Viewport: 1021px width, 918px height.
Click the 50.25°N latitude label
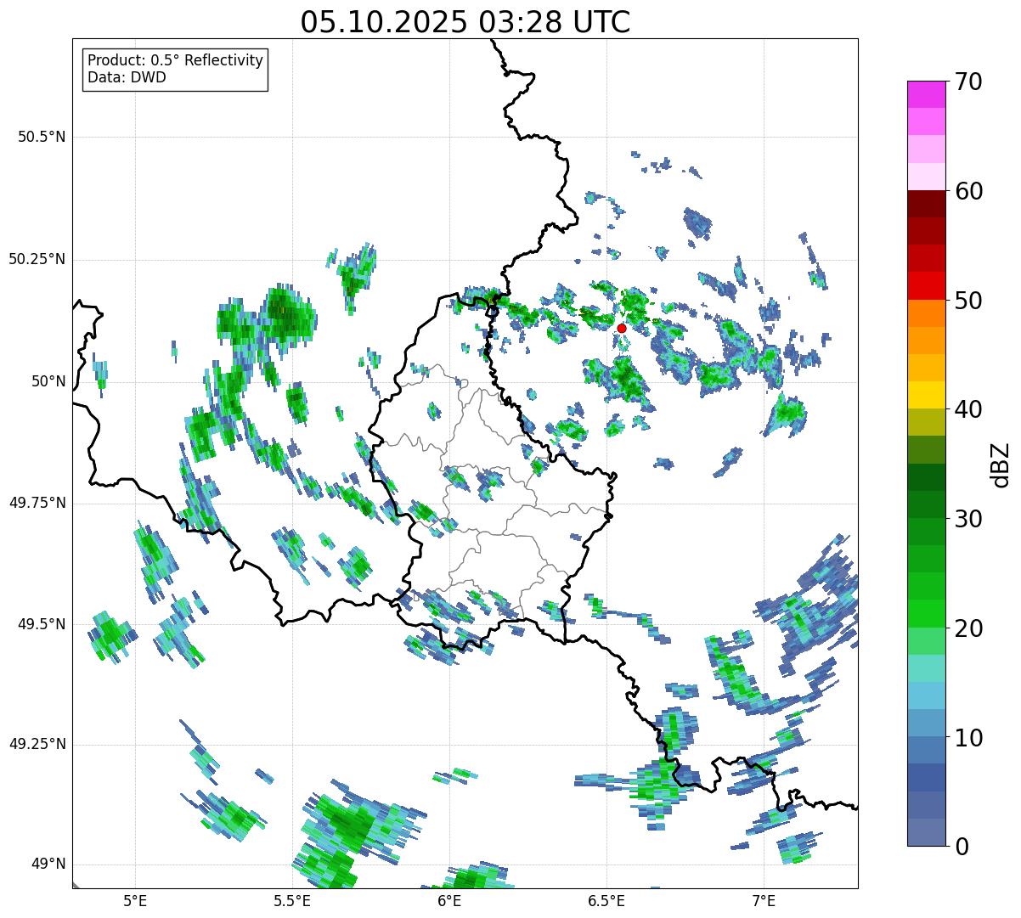coord(37,259)
